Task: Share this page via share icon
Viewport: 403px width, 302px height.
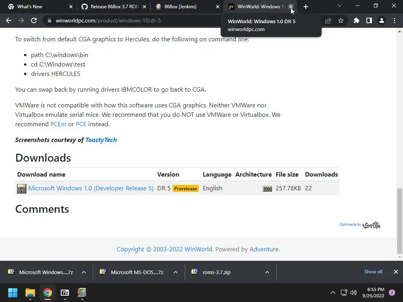Action: pyautogui.click(x=328, y=20)
